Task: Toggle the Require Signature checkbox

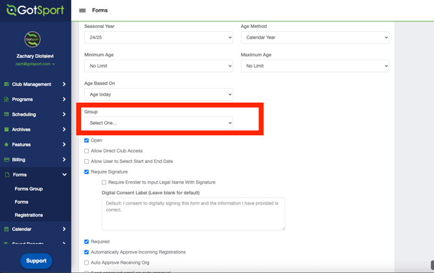Action: point(86,172)
